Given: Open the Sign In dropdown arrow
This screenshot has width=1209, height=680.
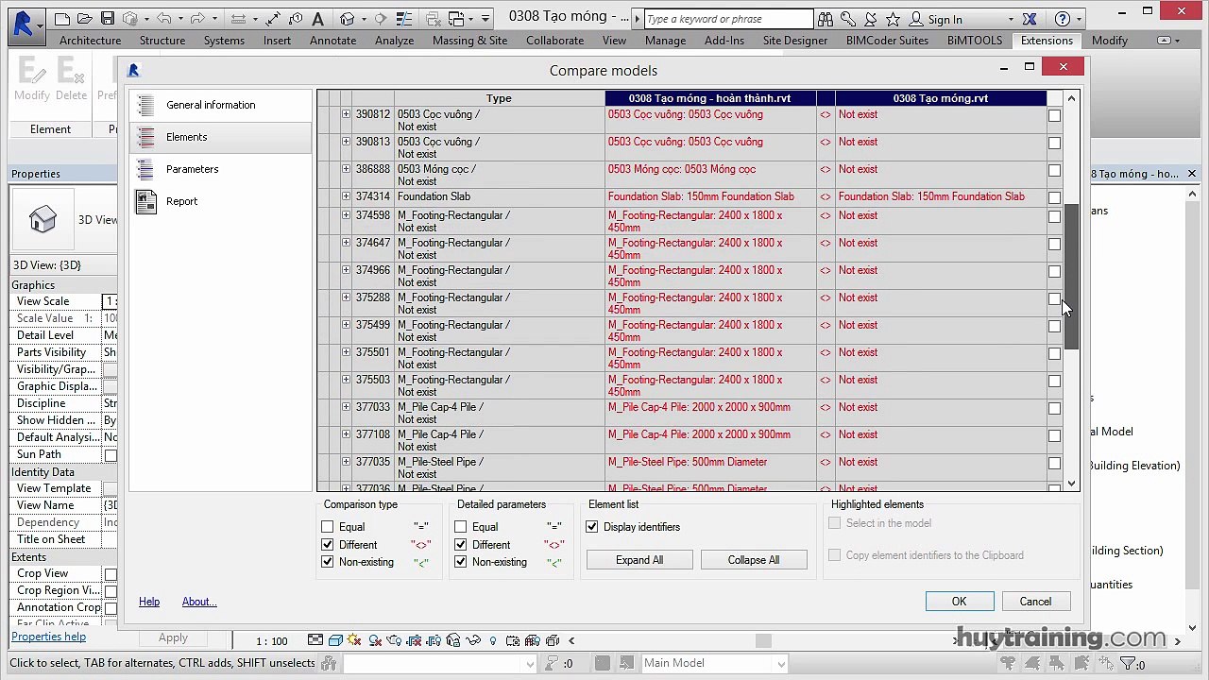Looking at the screenshot, I should tap(1011, 20).
